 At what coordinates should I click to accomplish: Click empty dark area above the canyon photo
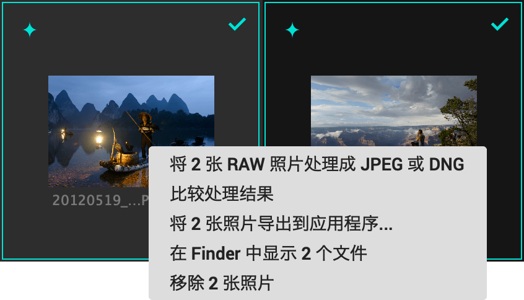pos(394,50)
